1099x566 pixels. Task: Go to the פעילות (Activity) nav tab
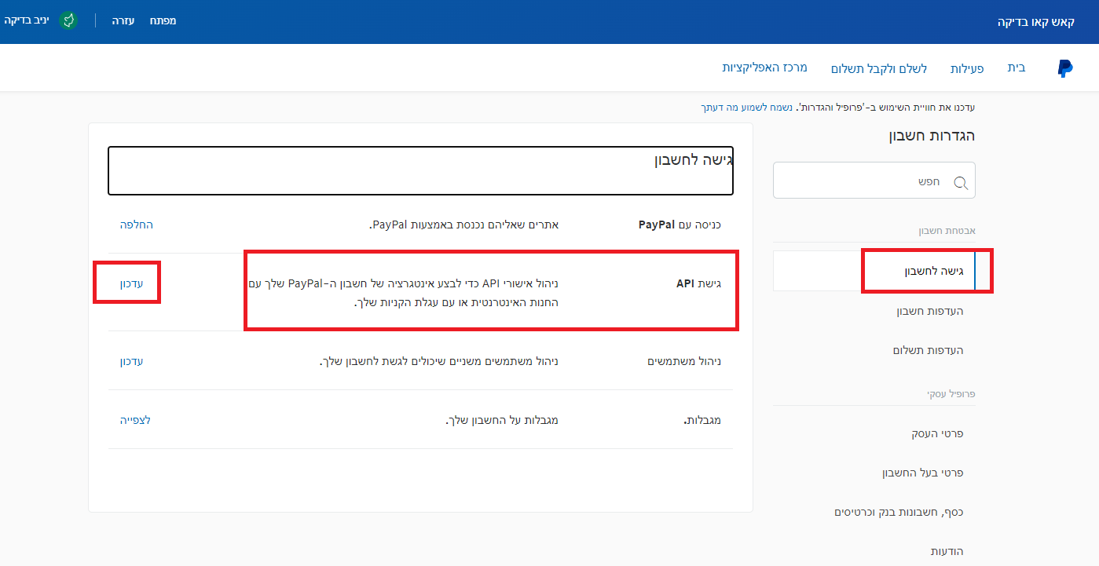pos(967,68)
